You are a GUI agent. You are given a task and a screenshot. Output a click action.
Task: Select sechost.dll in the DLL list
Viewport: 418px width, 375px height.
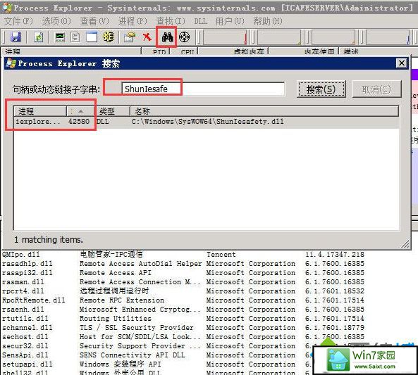[25, 337]
